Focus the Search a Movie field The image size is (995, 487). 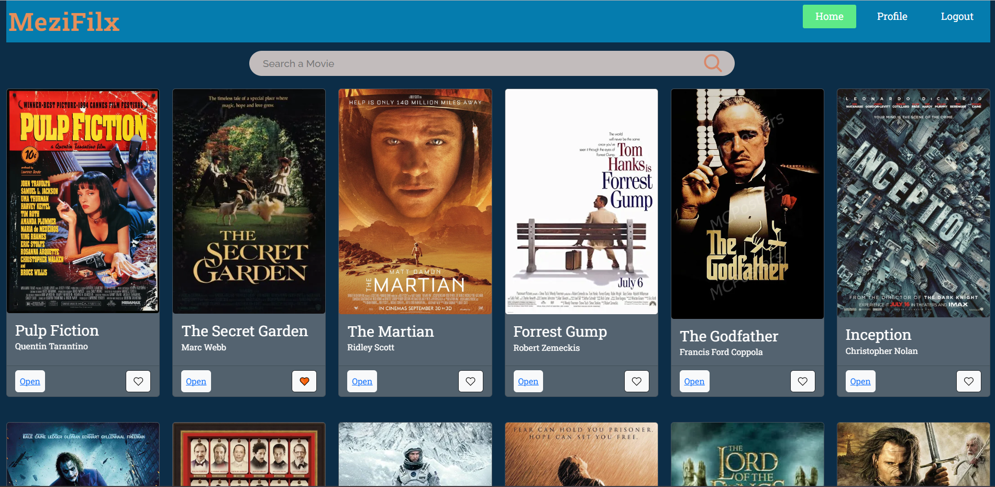click(471, 63)
